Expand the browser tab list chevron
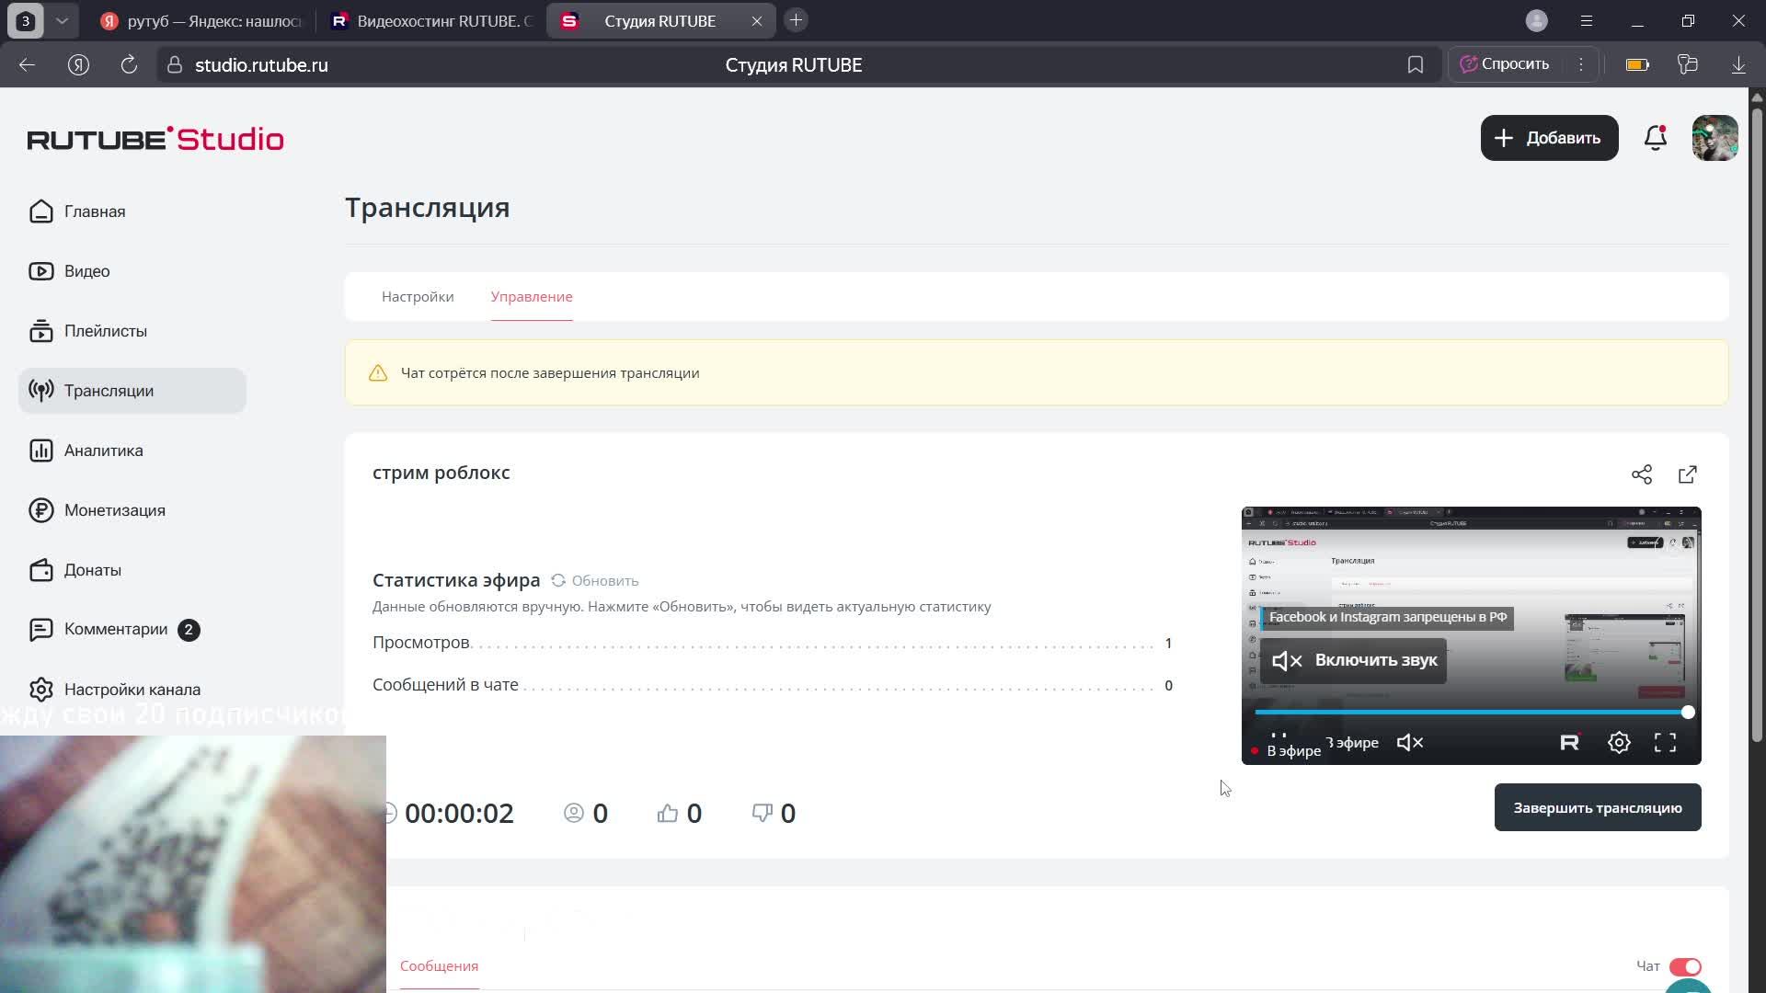 pyautogui.click(x=62, y=20)
